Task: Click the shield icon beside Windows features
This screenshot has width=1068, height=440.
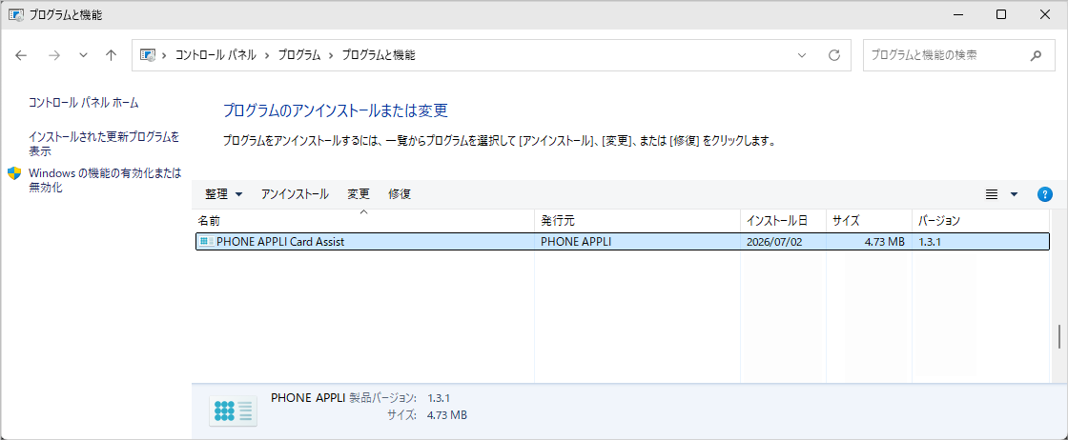Action: [x=14, y=172]
